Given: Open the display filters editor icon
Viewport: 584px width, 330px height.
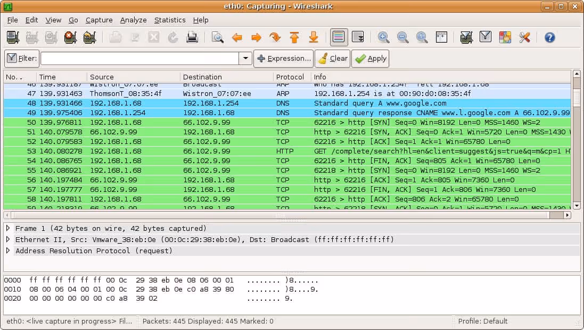Looking at the screenshot, I should (486, 37).
